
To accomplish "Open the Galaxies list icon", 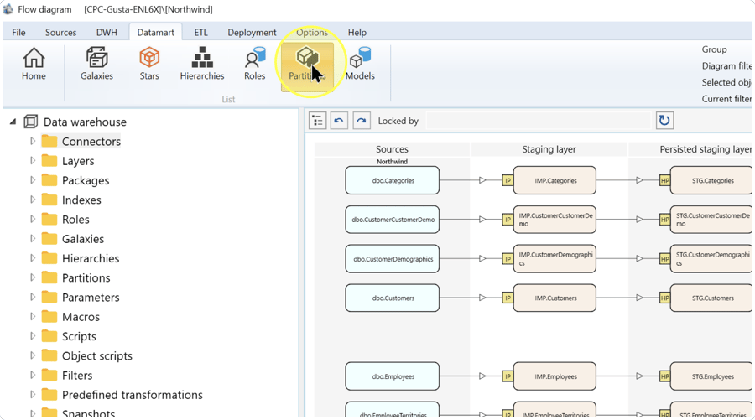I will [x=96, y=64].
